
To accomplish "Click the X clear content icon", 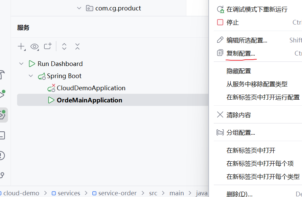I will pyautogui.click(x=220, y=114).
